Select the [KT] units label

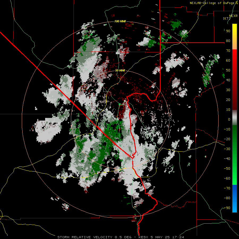click(x=227, y=18)
